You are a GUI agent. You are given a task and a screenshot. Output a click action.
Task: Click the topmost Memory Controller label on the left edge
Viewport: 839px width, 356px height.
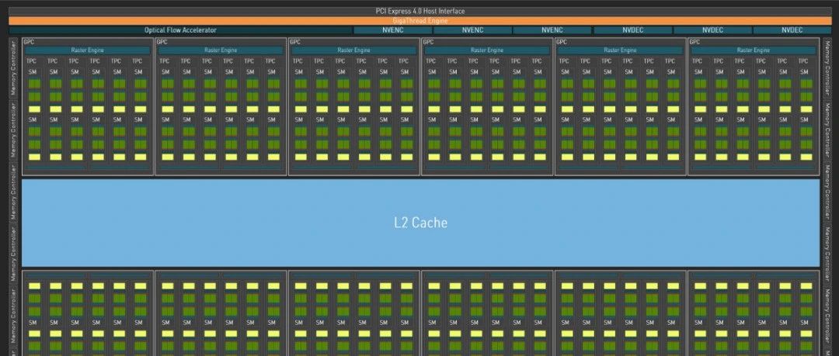[14, 67]
